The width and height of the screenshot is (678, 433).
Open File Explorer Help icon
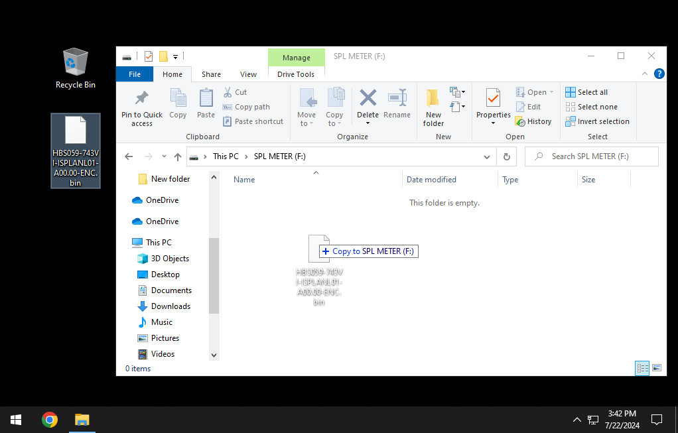659,74
